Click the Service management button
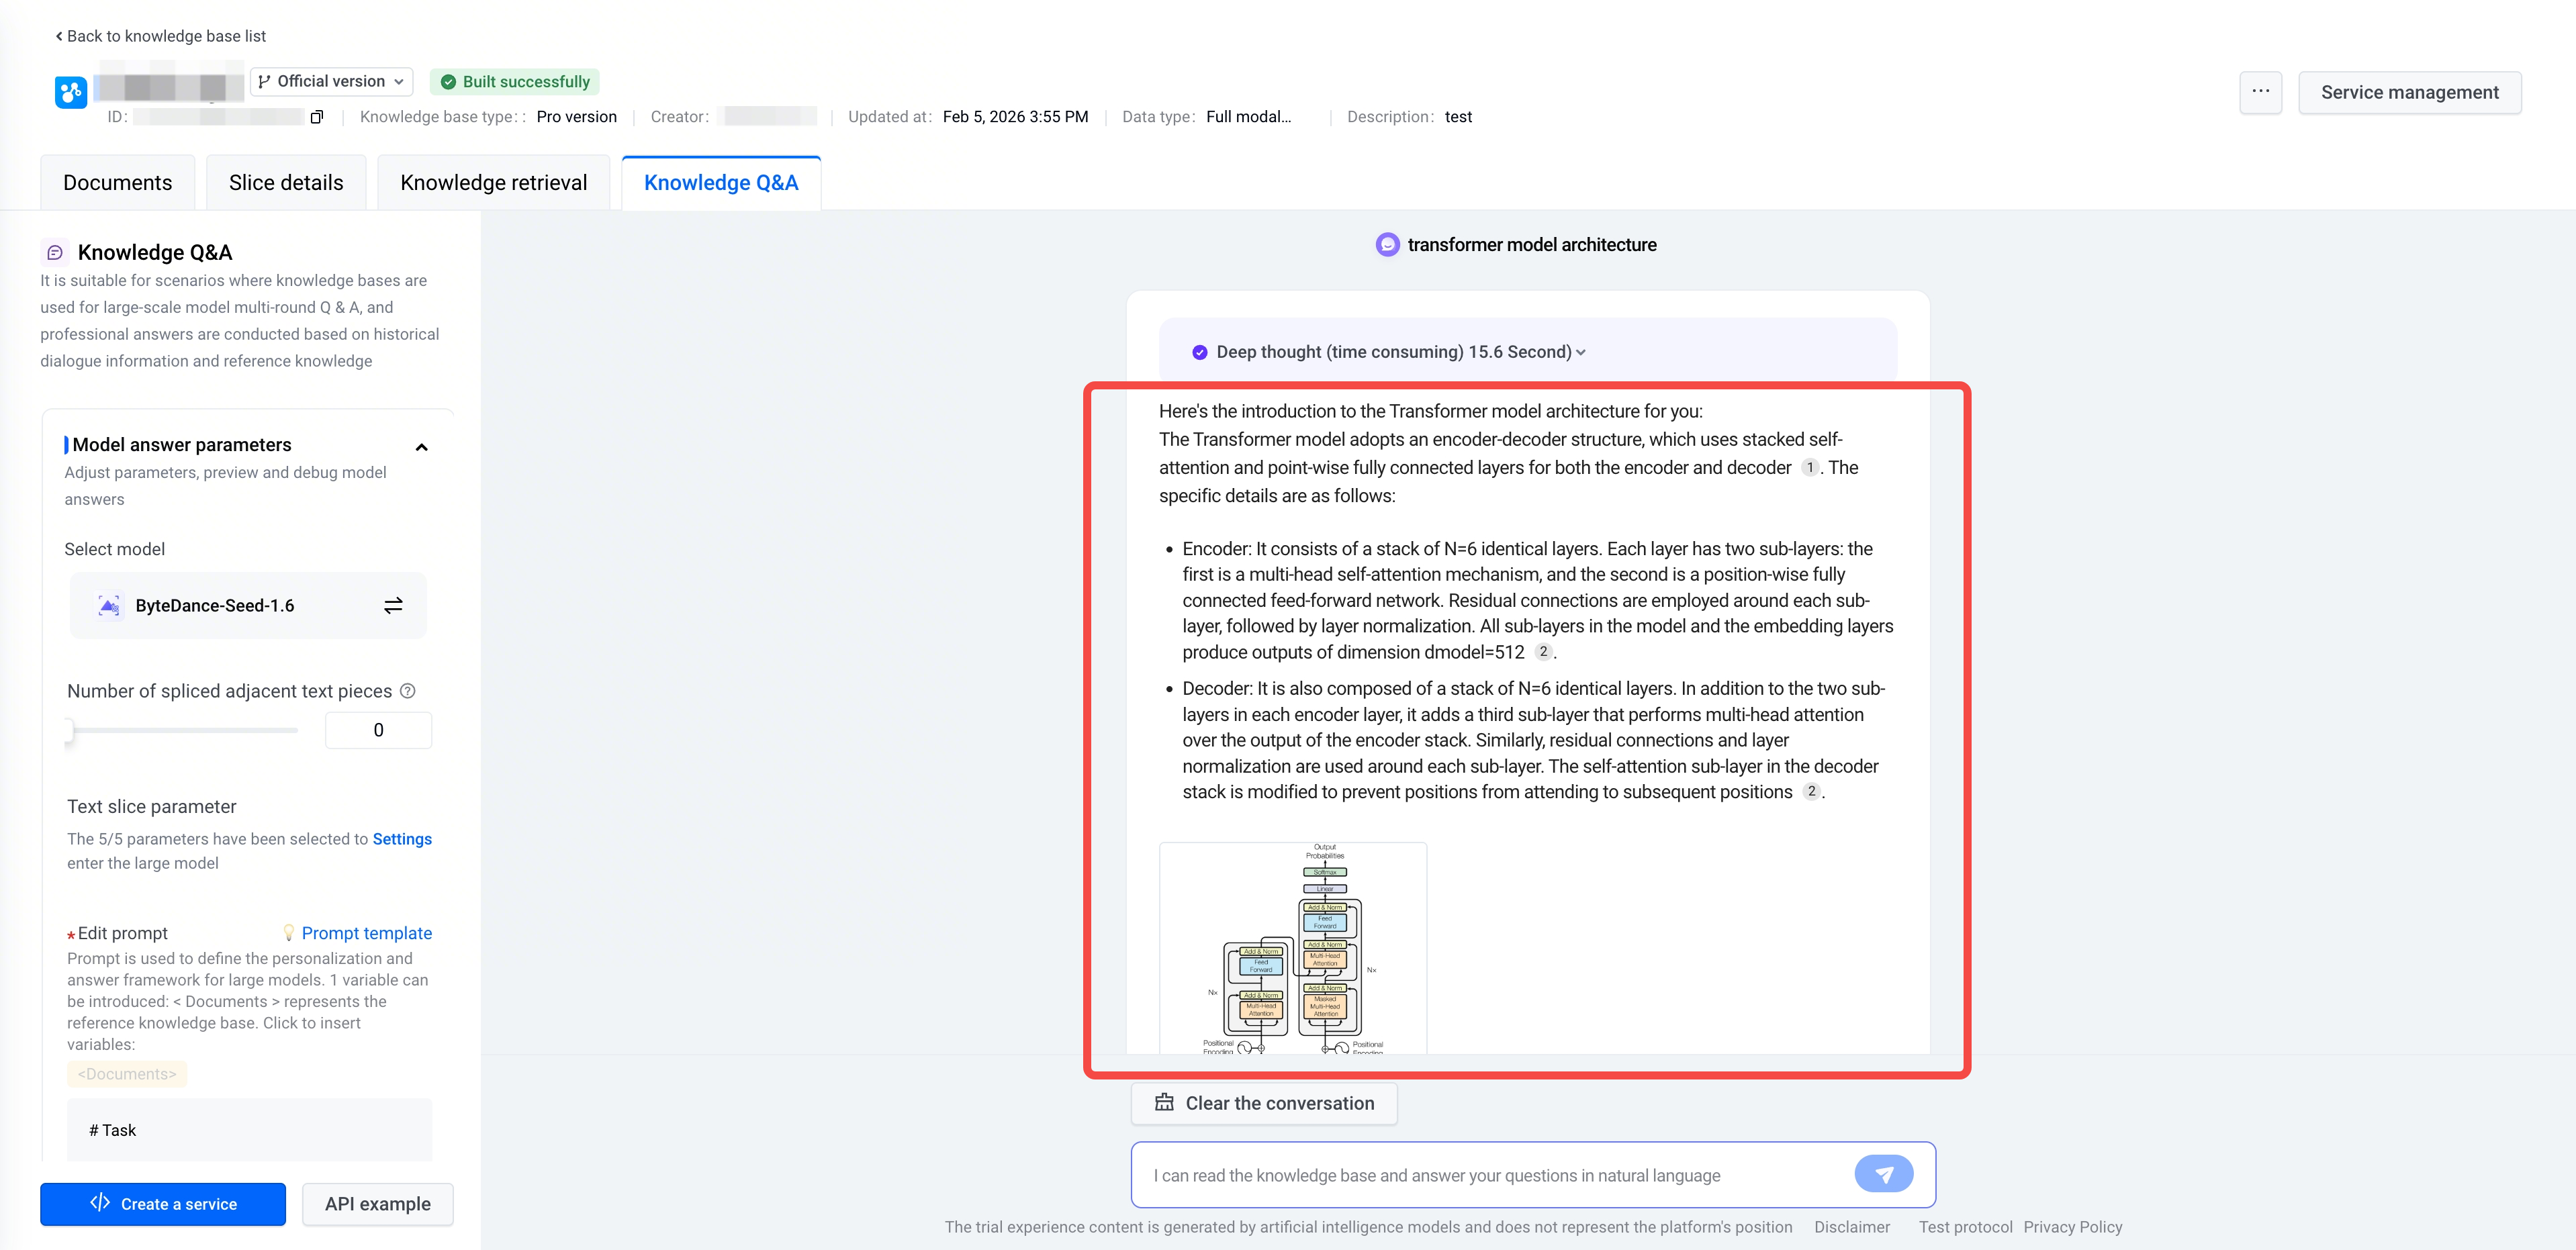The image size is (2576, 1250). 2409,93
